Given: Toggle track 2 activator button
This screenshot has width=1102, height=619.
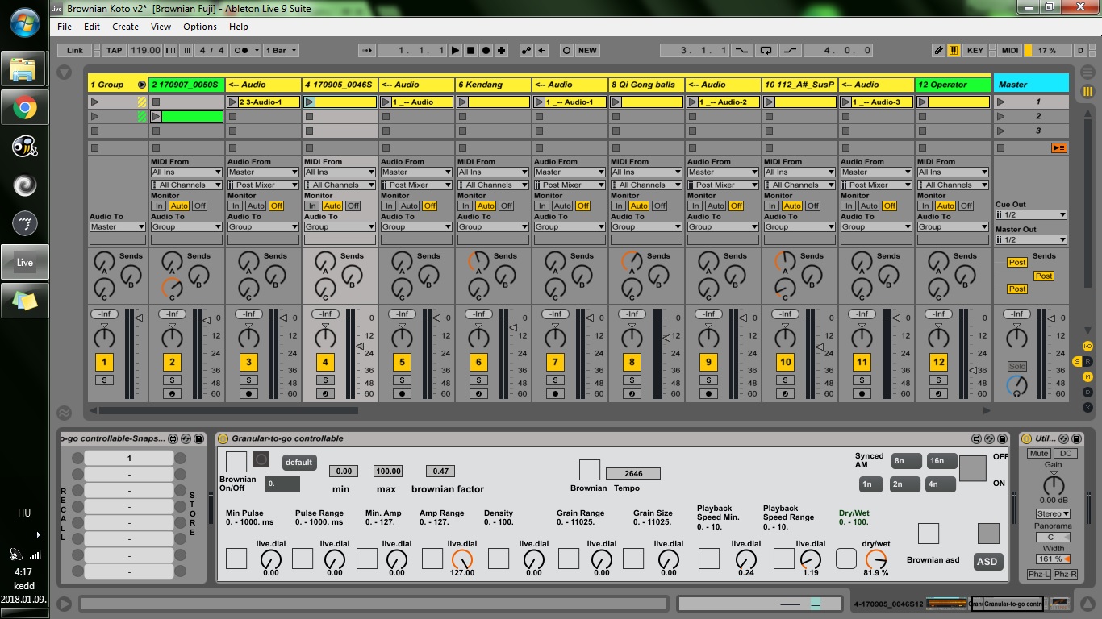Looking at the screenshot, I should click(x=172, y=362).
